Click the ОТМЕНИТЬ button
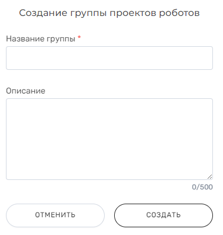The height and width of the screenshot is (235, 223). (55, 215)
